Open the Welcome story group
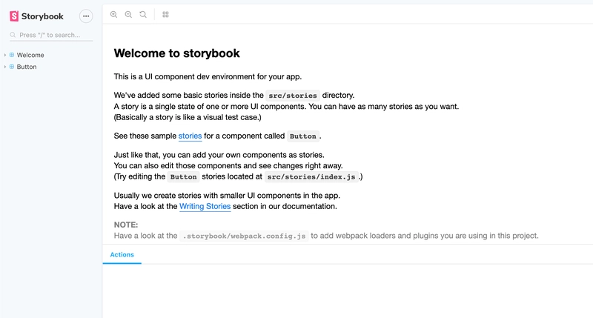The width and height of the screenshot is (593, 318). pos(30,55)
